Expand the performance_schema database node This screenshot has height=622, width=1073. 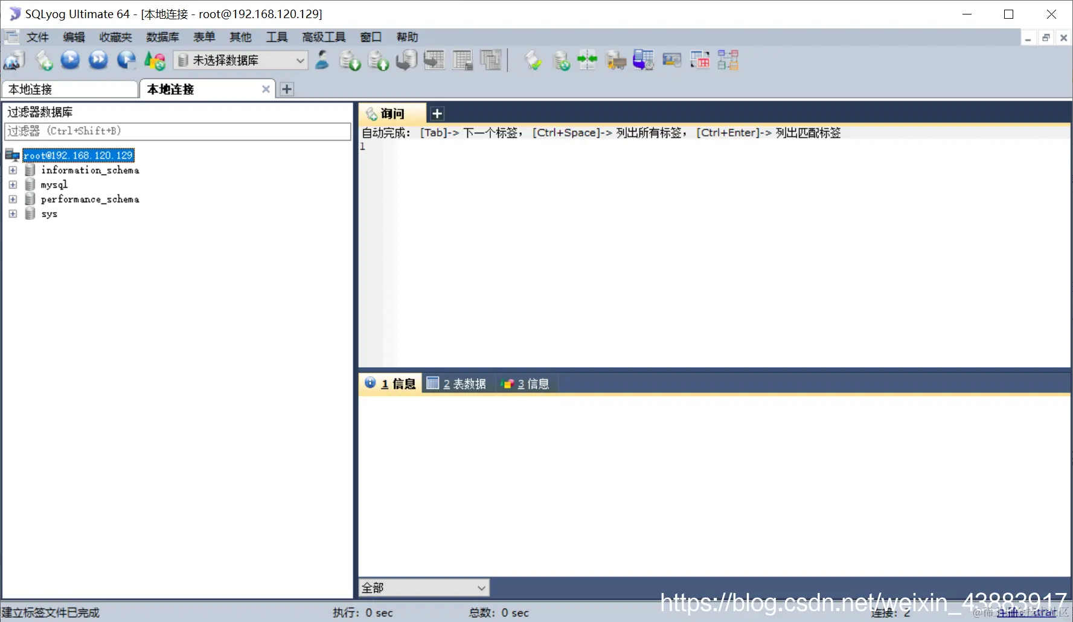(13, 199)
